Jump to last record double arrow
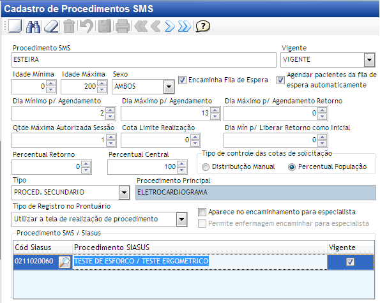The width and height of the screenshot is (380, 303). 185,26
